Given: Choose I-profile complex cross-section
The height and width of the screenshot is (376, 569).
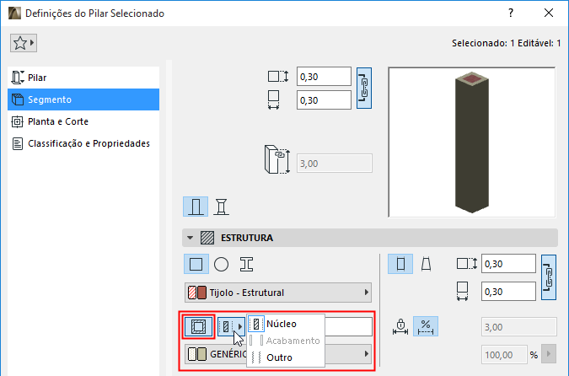Looking at the screenshot, I should 246,264.
